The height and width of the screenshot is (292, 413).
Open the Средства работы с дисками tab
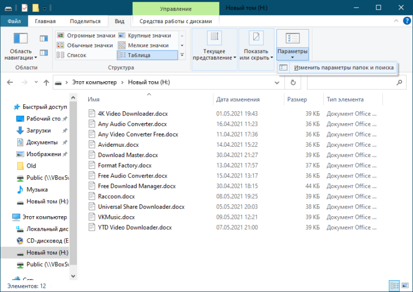click(x=176, y=22)
